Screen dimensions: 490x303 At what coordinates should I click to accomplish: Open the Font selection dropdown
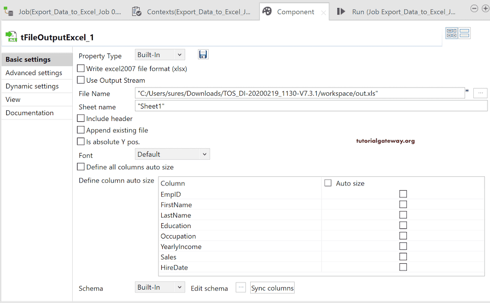172,154
